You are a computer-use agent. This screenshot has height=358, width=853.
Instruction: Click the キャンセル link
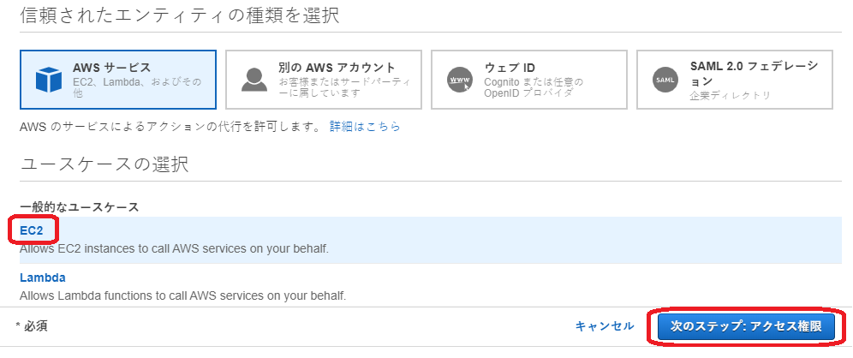(605, 326)
